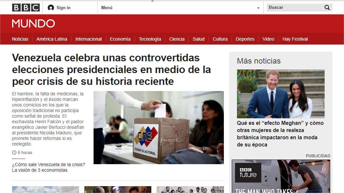344x193 pixels.
Task: Click the 6 horas timestamp
Action: (25, 152)
